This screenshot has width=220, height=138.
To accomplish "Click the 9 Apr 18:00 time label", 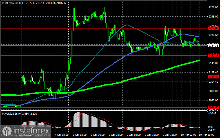I will coord(170,135).
